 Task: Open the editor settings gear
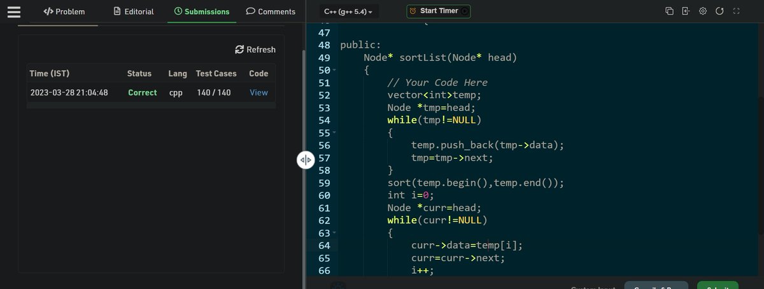pyautogui.click(x=703, y=11)
